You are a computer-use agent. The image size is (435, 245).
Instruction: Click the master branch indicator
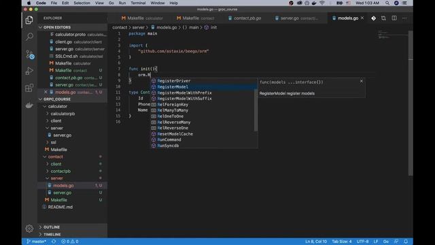[x=36, y=242]
